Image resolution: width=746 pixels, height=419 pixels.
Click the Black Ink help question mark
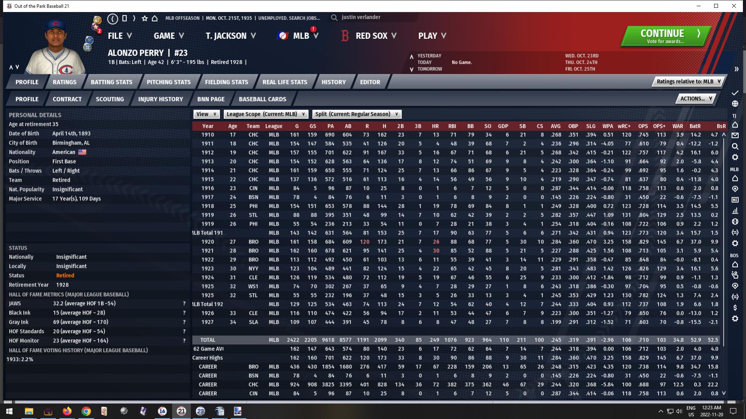click(184, 313)
